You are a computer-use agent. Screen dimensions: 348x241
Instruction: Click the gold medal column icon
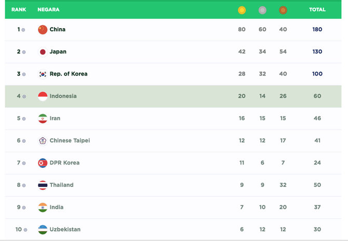click(242, 10)
